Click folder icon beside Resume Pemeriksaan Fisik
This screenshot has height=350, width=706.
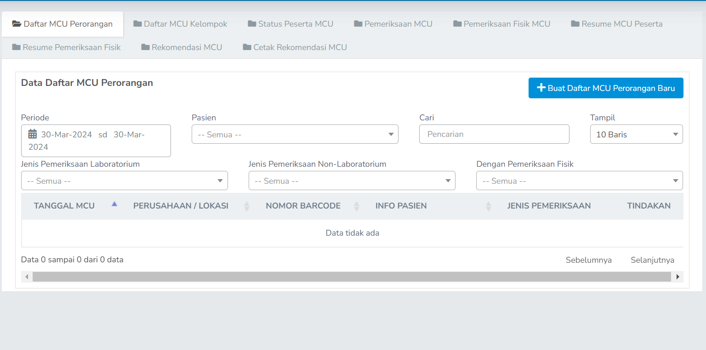point(17,47)
